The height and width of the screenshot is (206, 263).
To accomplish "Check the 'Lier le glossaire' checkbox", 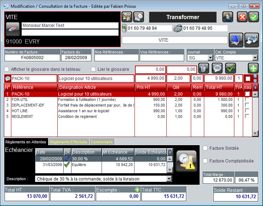I will [x=93, y=69].
